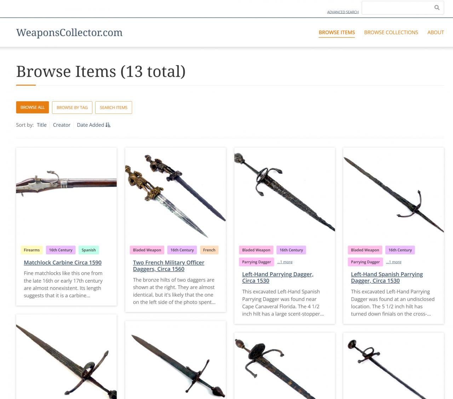Click the Date Added sort direction icon
Image resolution: width=453 pixels, height=399 pixels.
(108, 125)
